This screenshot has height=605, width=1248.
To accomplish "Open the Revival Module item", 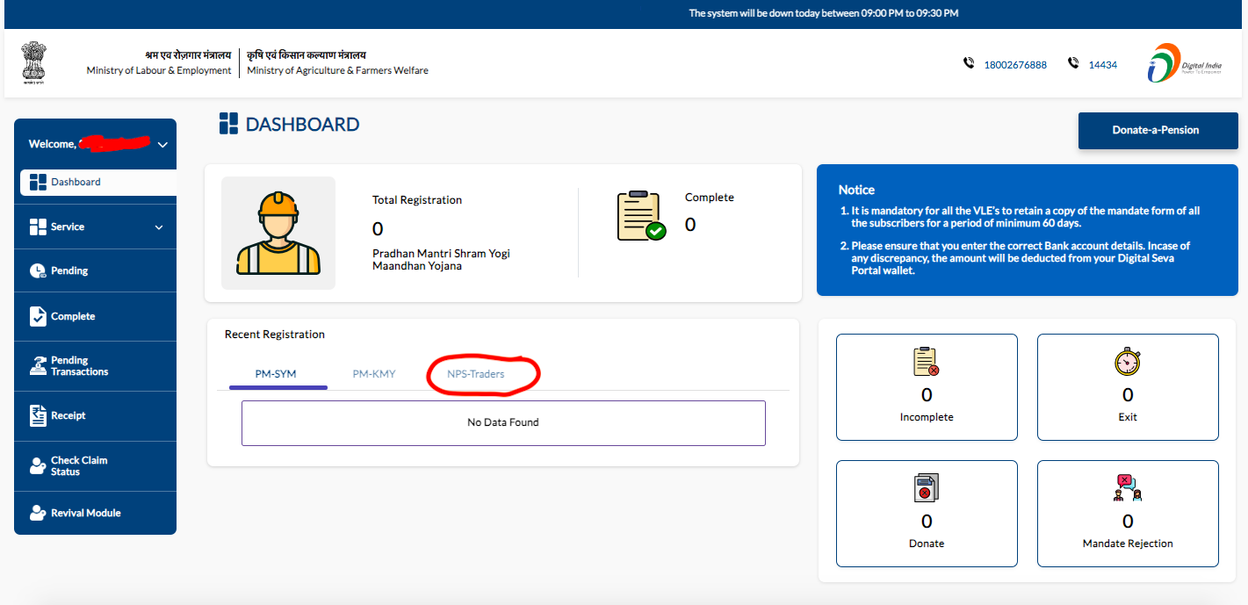I will (x=85, y=513).
